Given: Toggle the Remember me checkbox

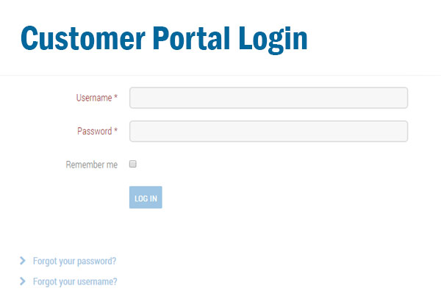Looking at the screenshot, I should (x=133, y=164).
